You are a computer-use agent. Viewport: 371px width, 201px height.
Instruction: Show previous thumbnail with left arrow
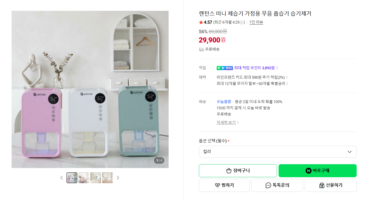[61, 178]
